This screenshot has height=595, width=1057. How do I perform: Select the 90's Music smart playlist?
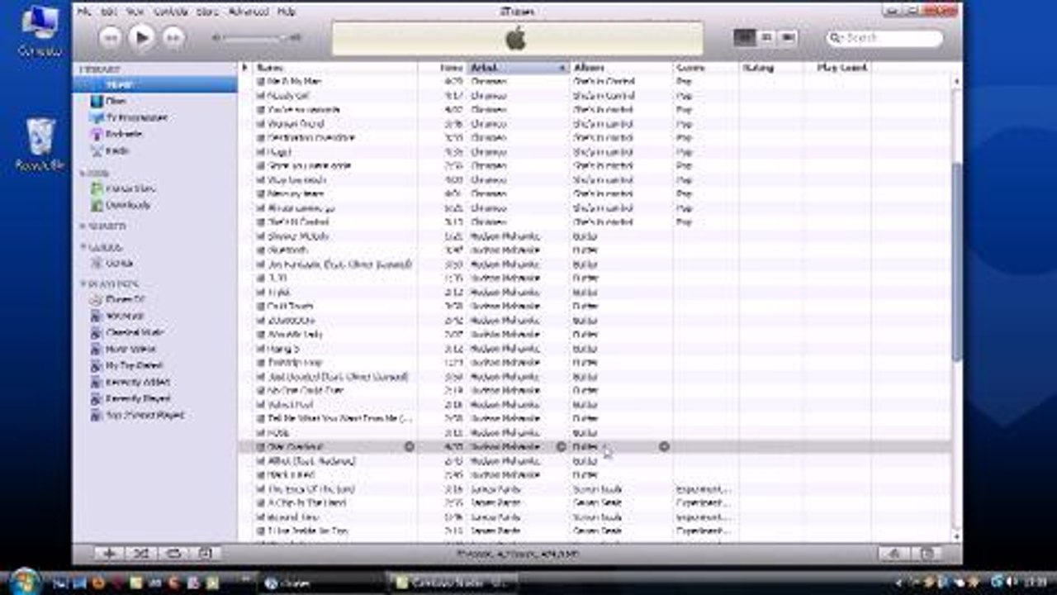(125, 316)
